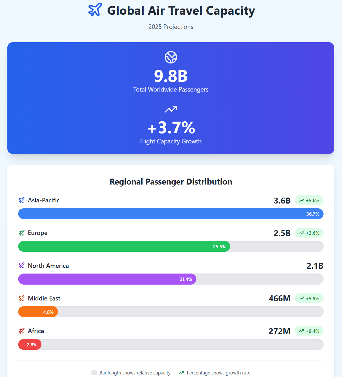The image size is (342, 377).
Task: Click the orange Middle East progress bar
Action: pyautogui.click(x=38, y=312)
